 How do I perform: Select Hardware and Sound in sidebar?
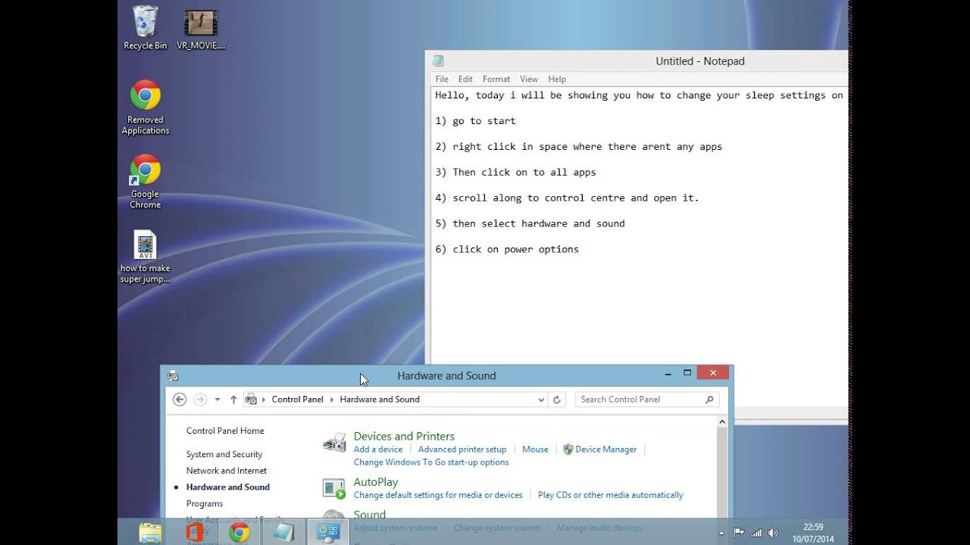tap(228, 487)
